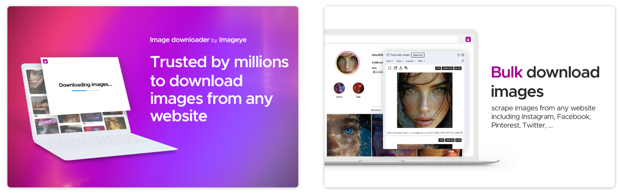Click the Image downloader by Imageye title
Screen dimensions: 620x194
pyautogui.click(x=198, y=40)
